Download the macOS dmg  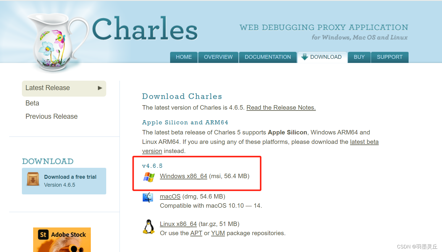(x=170, y=196)
